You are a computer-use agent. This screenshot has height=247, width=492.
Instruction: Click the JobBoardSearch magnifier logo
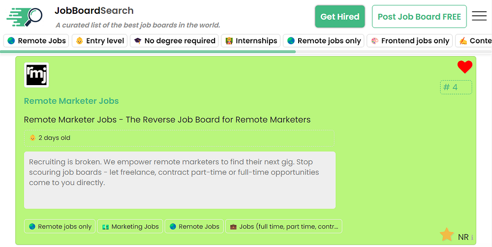point(26,17)
